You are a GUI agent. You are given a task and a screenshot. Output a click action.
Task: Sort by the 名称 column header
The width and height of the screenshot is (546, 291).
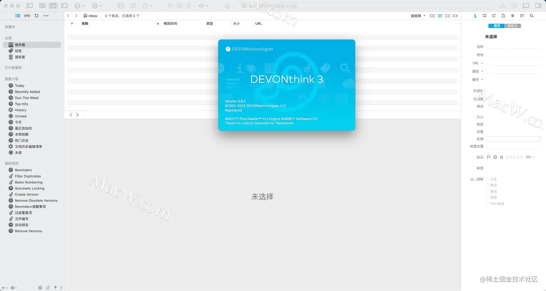tap(85, 23)
